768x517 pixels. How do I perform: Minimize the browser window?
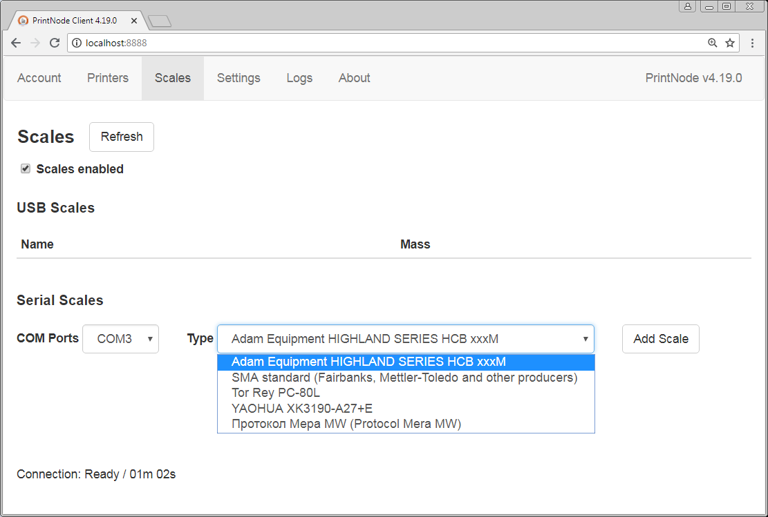click(709, 6)
